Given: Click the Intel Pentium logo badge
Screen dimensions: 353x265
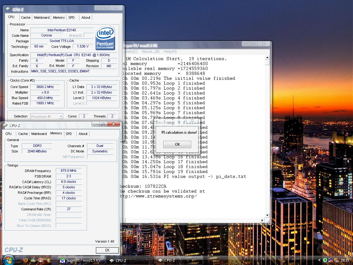Looking at the screenshot, I should [105, 38].
